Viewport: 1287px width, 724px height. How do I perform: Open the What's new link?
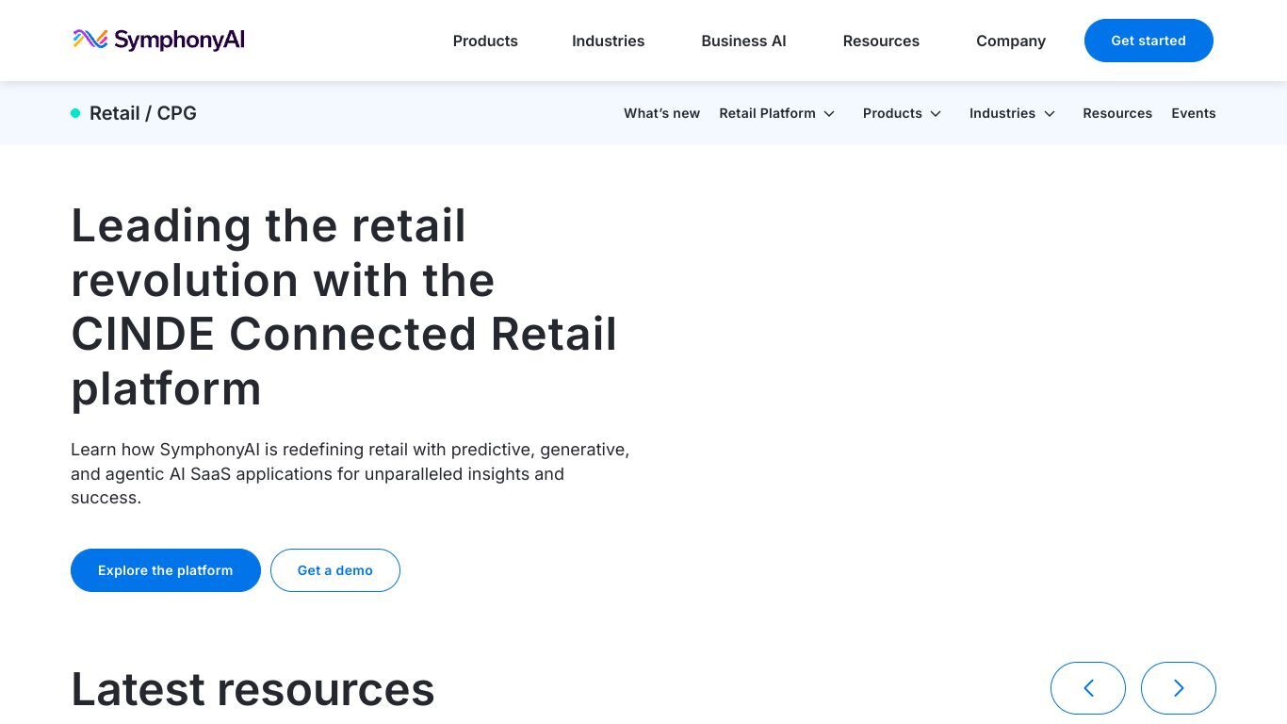(661, 113)
